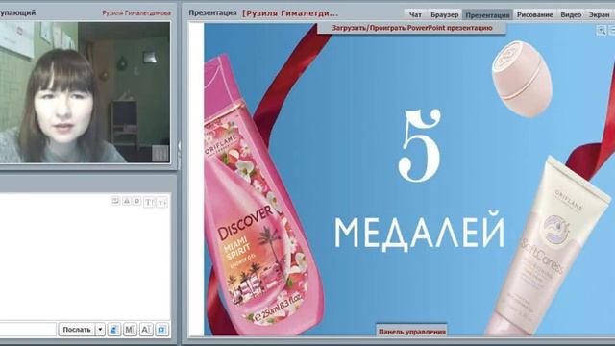Screen dimensions: 615x346
Task: Click the Презентация panel title label
Action: point(212,12)
